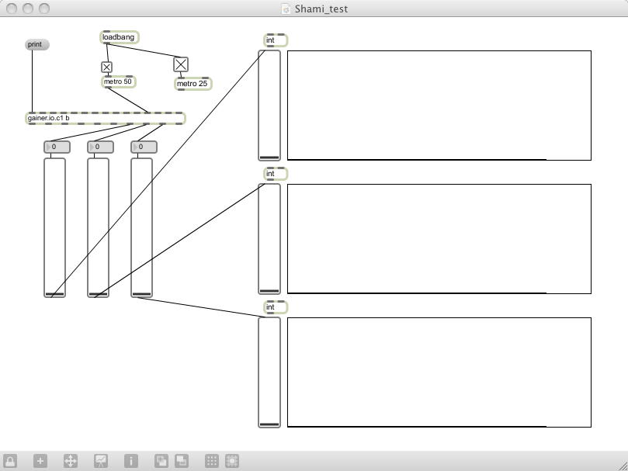Enable snap to grid icon

pos(232,461)
